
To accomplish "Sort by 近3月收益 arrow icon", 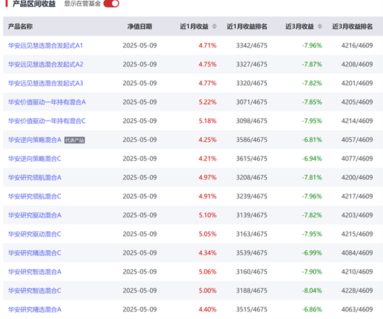I will tap(319, 26).
